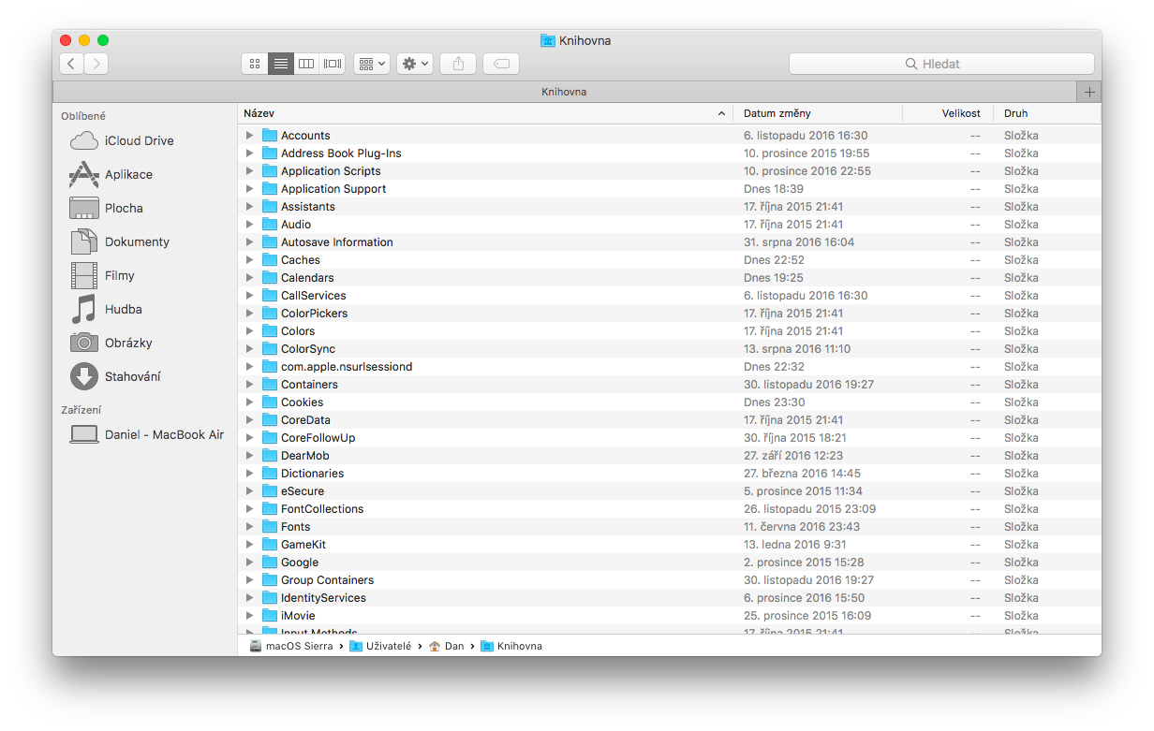Select the Assistants folder icon

[270, 207]
